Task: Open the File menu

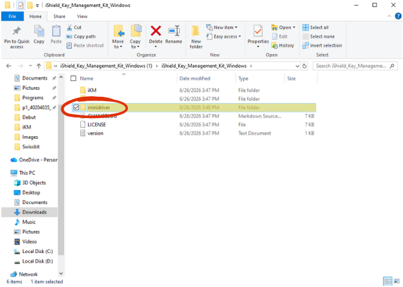Action: [13, 16]
